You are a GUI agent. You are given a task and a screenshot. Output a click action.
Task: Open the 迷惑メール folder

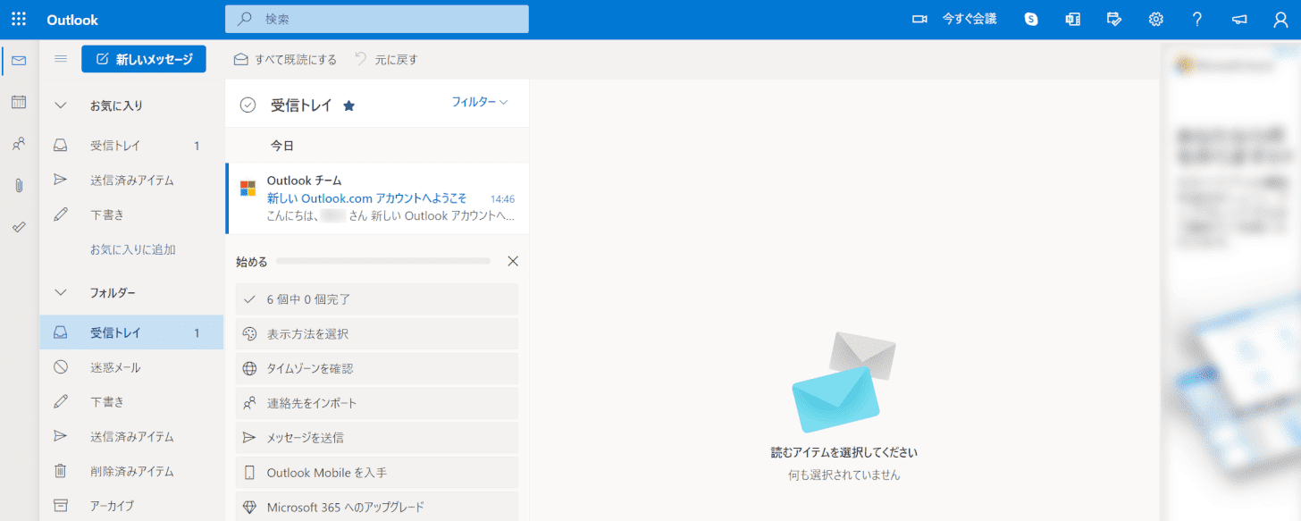pos(131,367)
